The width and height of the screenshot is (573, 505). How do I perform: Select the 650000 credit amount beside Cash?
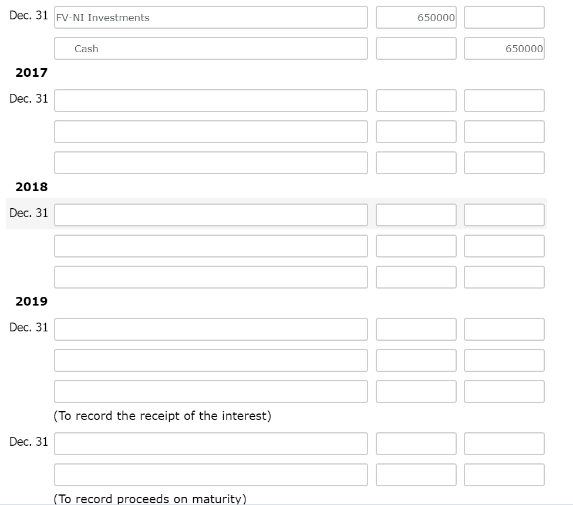point(504,49)
